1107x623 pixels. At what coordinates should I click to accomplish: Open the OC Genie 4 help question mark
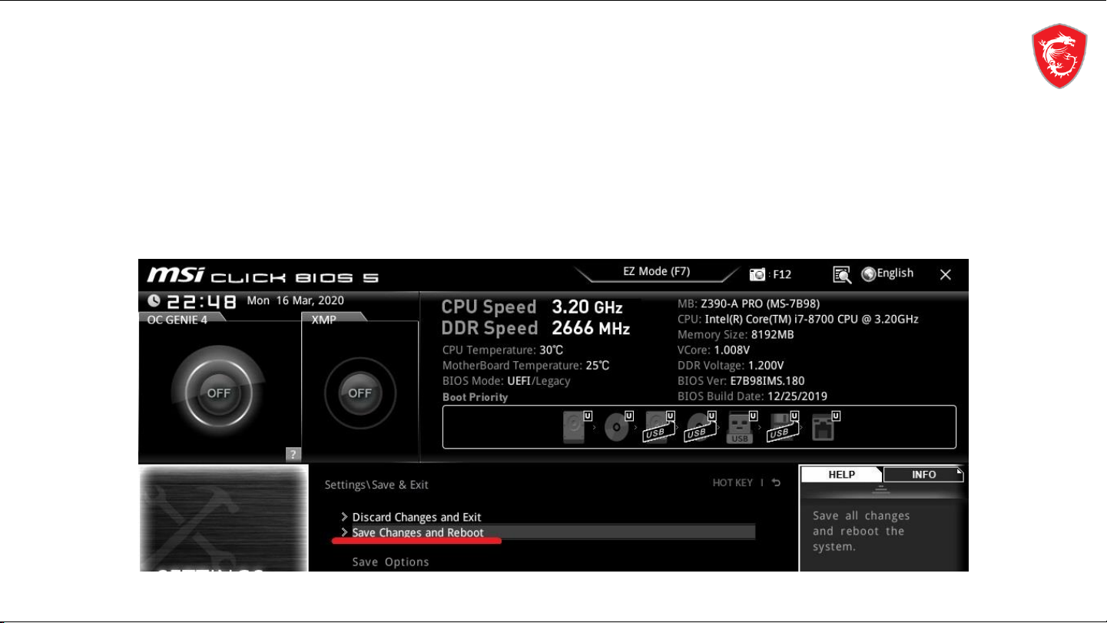tap(293, 454)
